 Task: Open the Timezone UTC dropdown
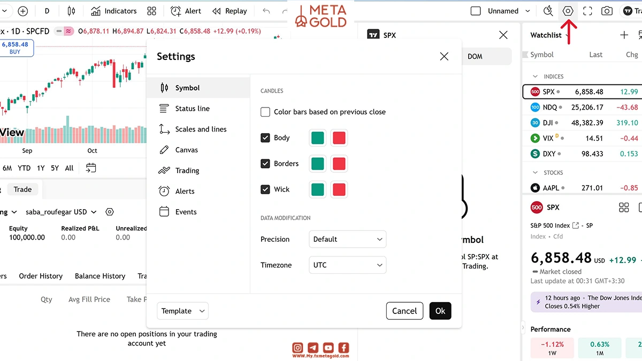click(x=348, y=265)
